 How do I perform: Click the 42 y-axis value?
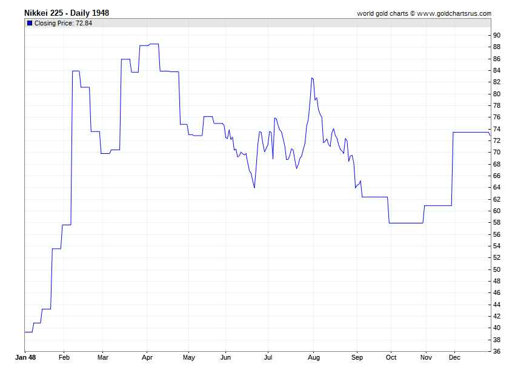[x=497, y=316]
